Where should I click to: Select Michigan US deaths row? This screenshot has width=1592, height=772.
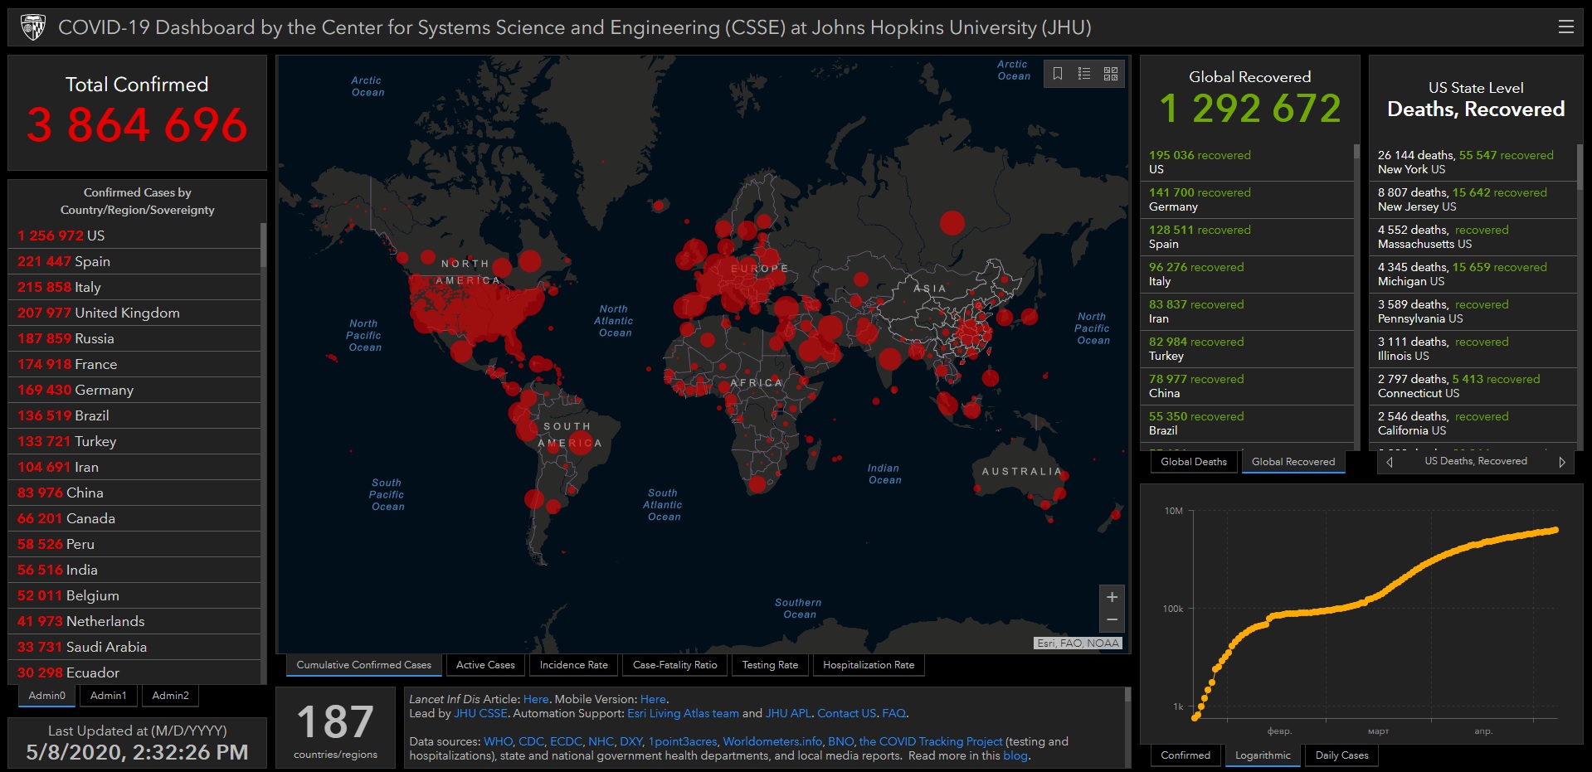(x=1473, y=274)
